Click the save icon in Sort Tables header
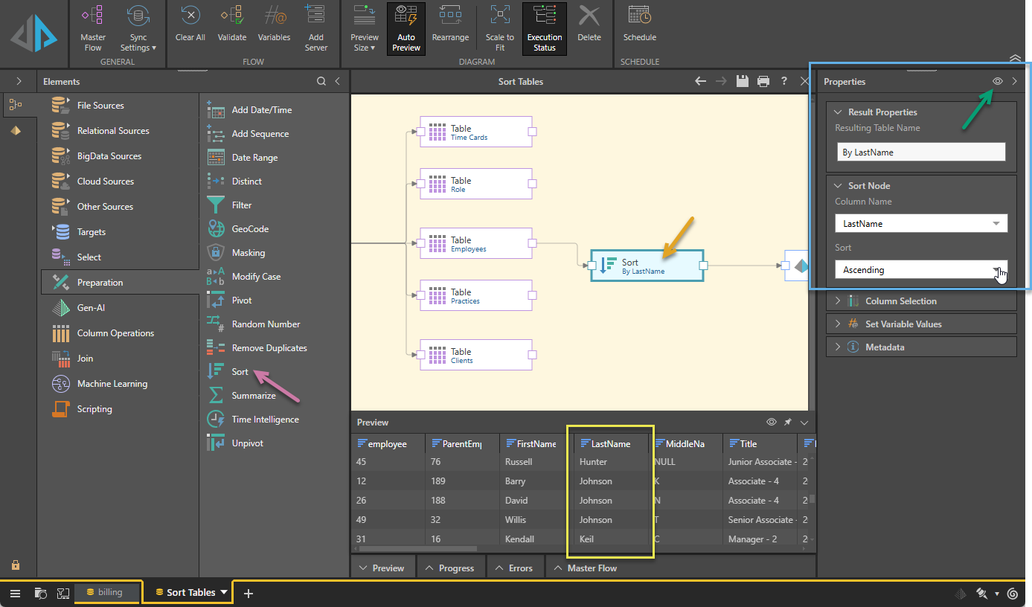 click(742, 82)
